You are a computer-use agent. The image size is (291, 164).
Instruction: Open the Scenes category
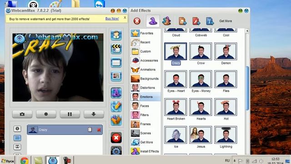click(145, 133)
